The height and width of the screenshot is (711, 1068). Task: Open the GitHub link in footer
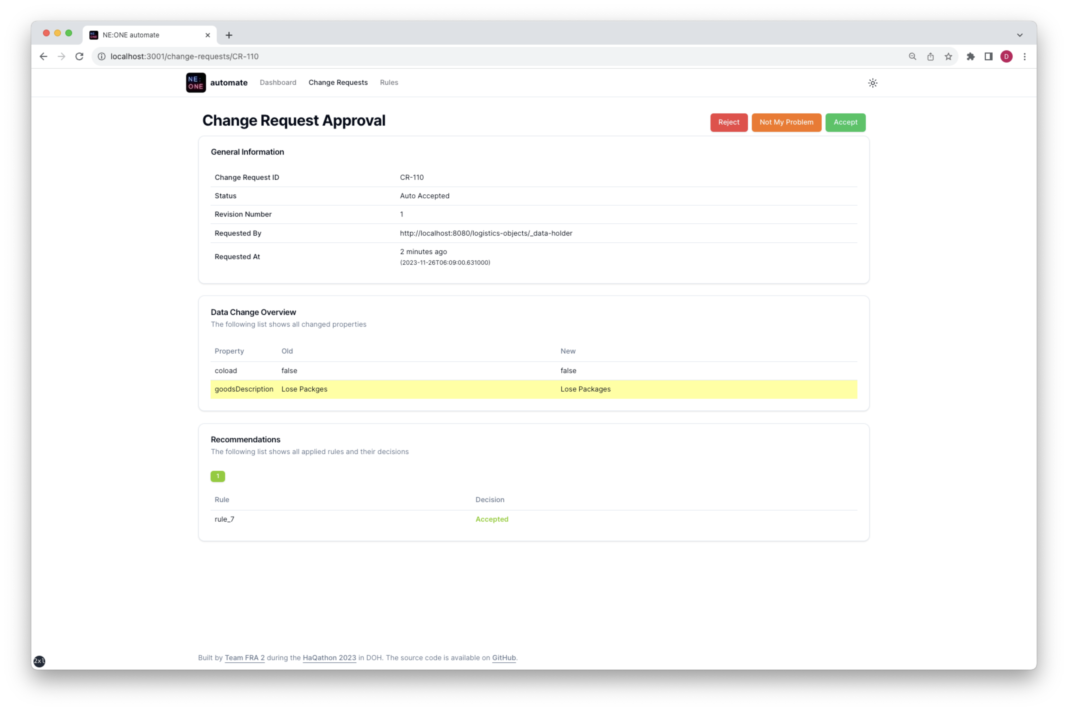(x=503, y=657)
